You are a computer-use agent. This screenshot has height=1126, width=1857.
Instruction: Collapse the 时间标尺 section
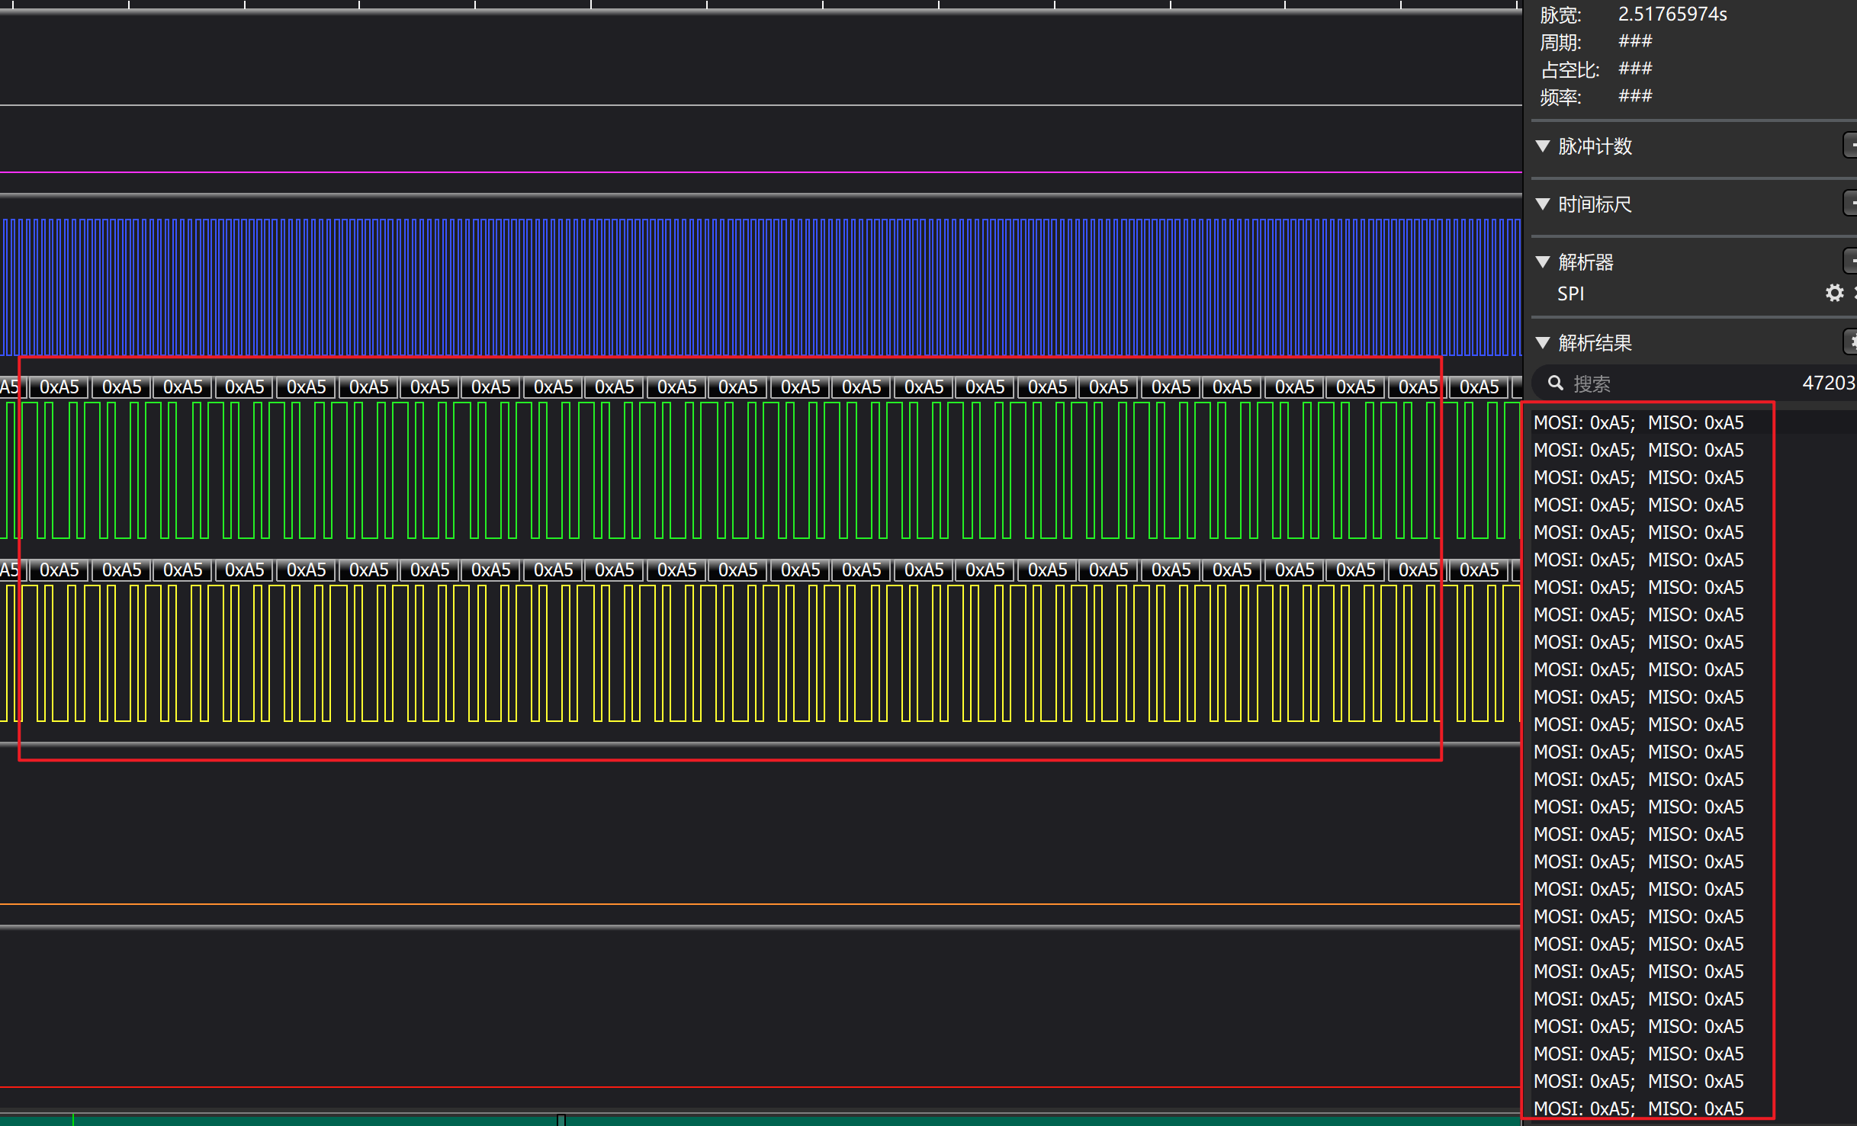(x=1543, y=204)
